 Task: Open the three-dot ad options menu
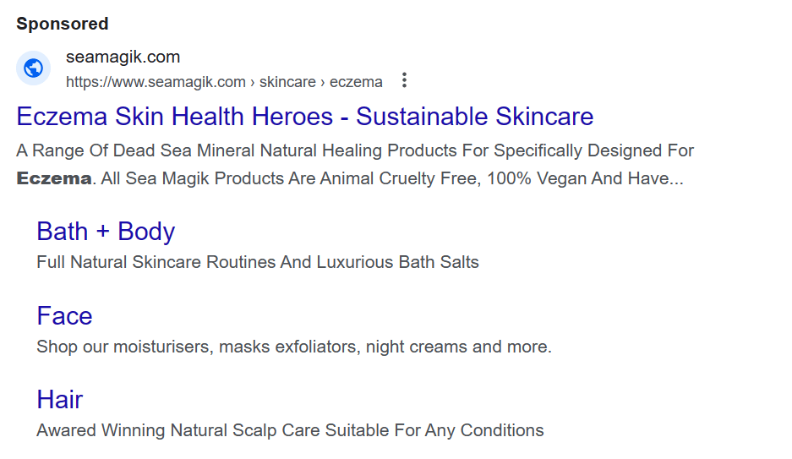tap(404, 80)
